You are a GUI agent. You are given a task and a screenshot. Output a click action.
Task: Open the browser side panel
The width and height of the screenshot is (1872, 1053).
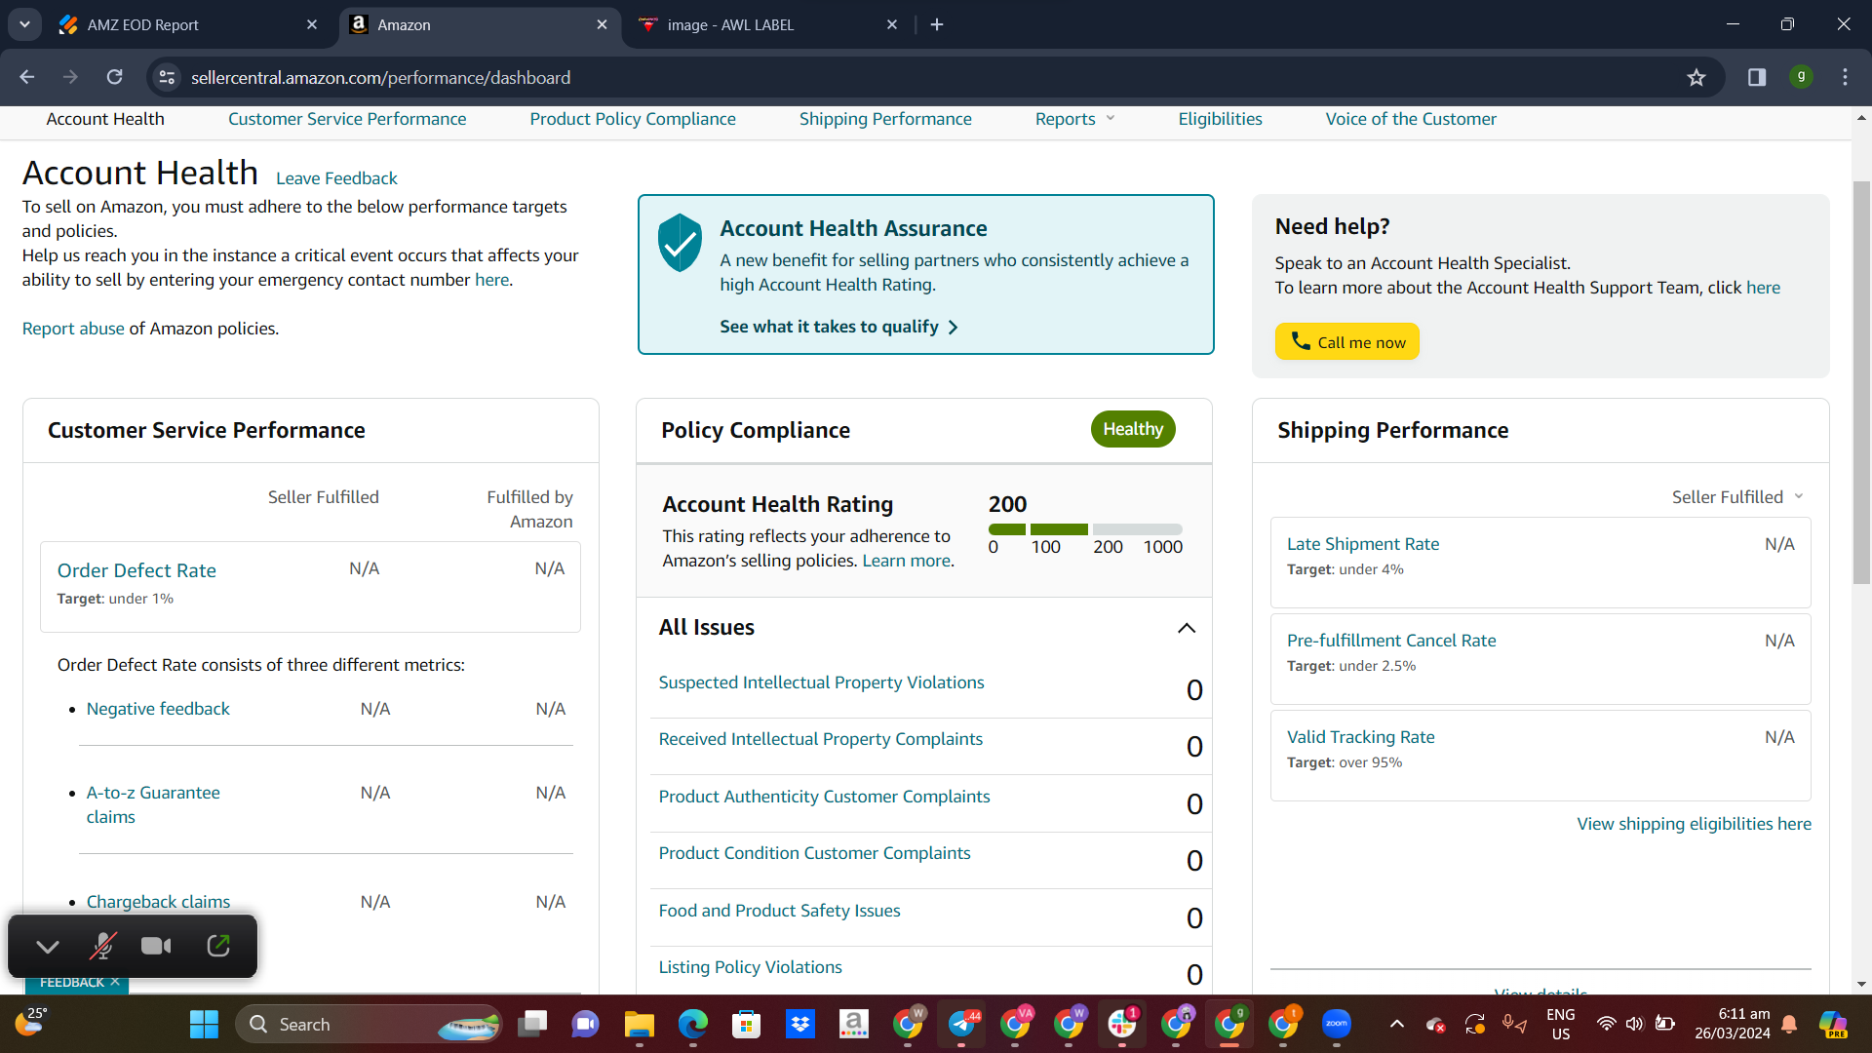[1757, 77]
